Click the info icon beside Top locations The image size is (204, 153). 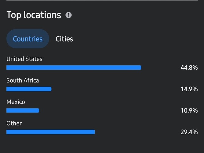click(x=69, y=15)
